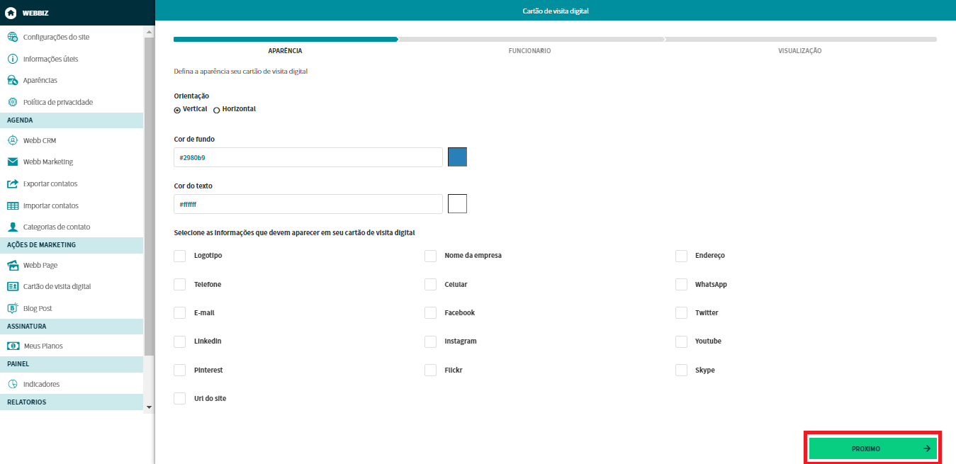The height and width of the screenshot is (464, 956).
Task: Click the Cor do texto input field
Action: click(308, 204)
